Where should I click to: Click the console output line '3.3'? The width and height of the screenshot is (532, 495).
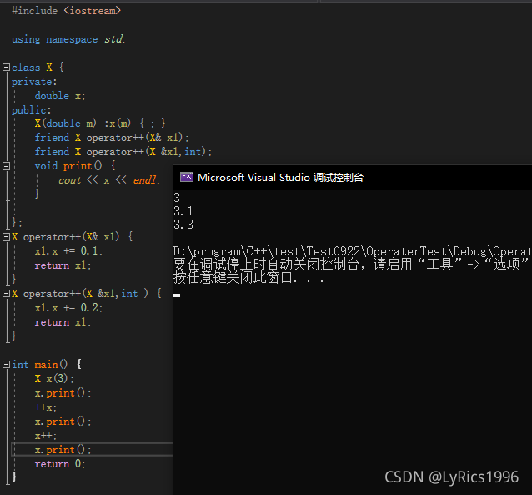click(x=183, y=225)
